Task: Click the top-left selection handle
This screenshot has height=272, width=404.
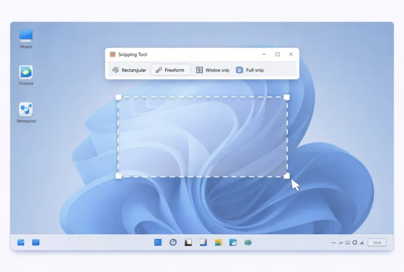Action: (x=118, y=97)
